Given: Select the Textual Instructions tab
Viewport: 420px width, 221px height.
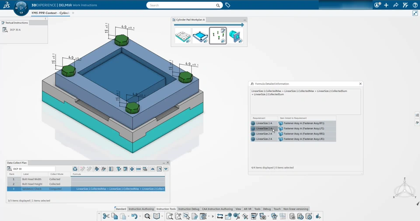Looking at the screenshot, I should (14, 23).
